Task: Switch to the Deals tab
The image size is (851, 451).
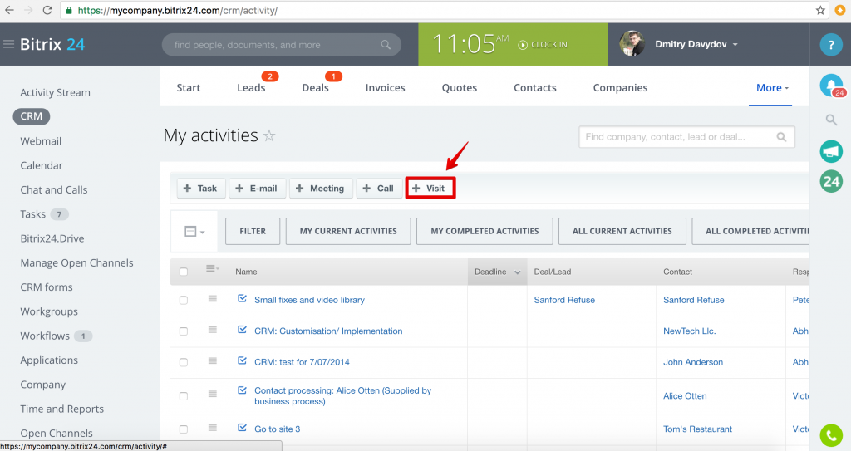Action: (315, 88)
